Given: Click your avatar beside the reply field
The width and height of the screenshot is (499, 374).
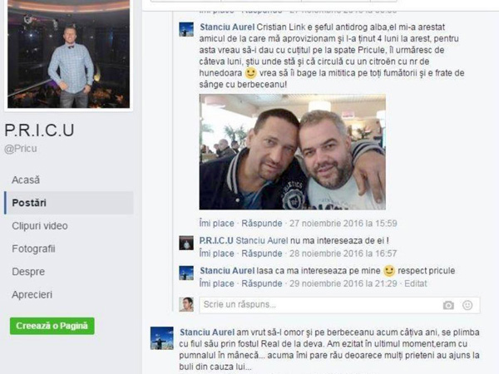Looking at the screenshot, I should point(186,304).
